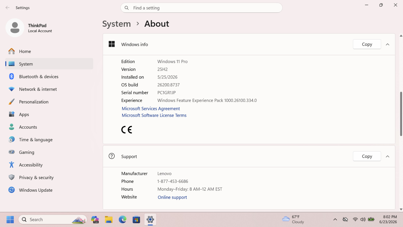This screenshot has width=403, height=227.
Task: Launch Microsoft 365 Copilot from taskbar
Action: pos(95,219)
